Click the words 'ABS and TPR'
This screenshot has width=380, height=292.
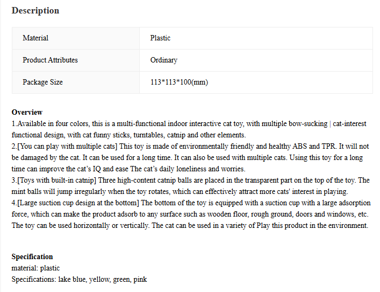[x=314, y=146]
